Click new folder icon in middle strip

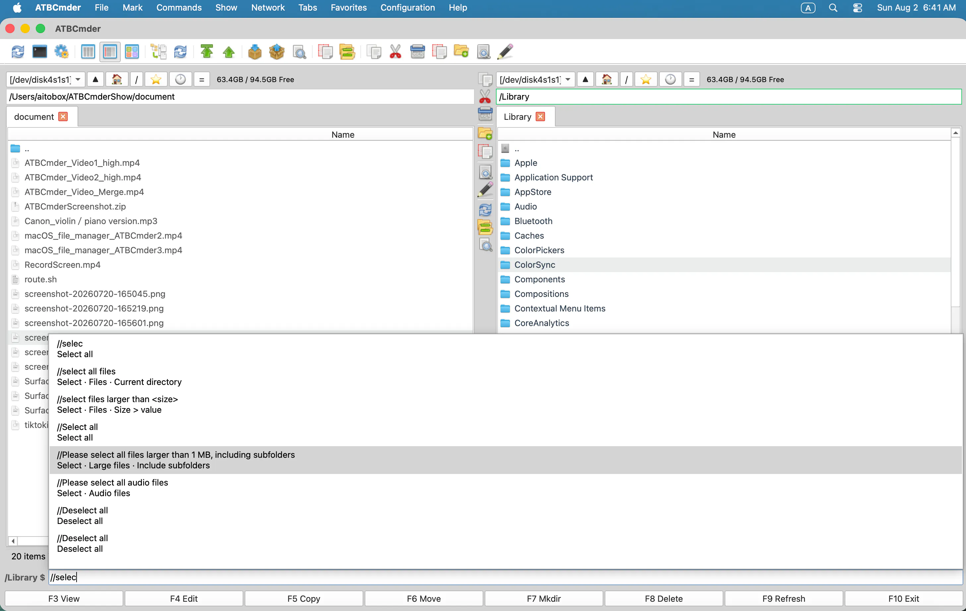pos(485,133)
